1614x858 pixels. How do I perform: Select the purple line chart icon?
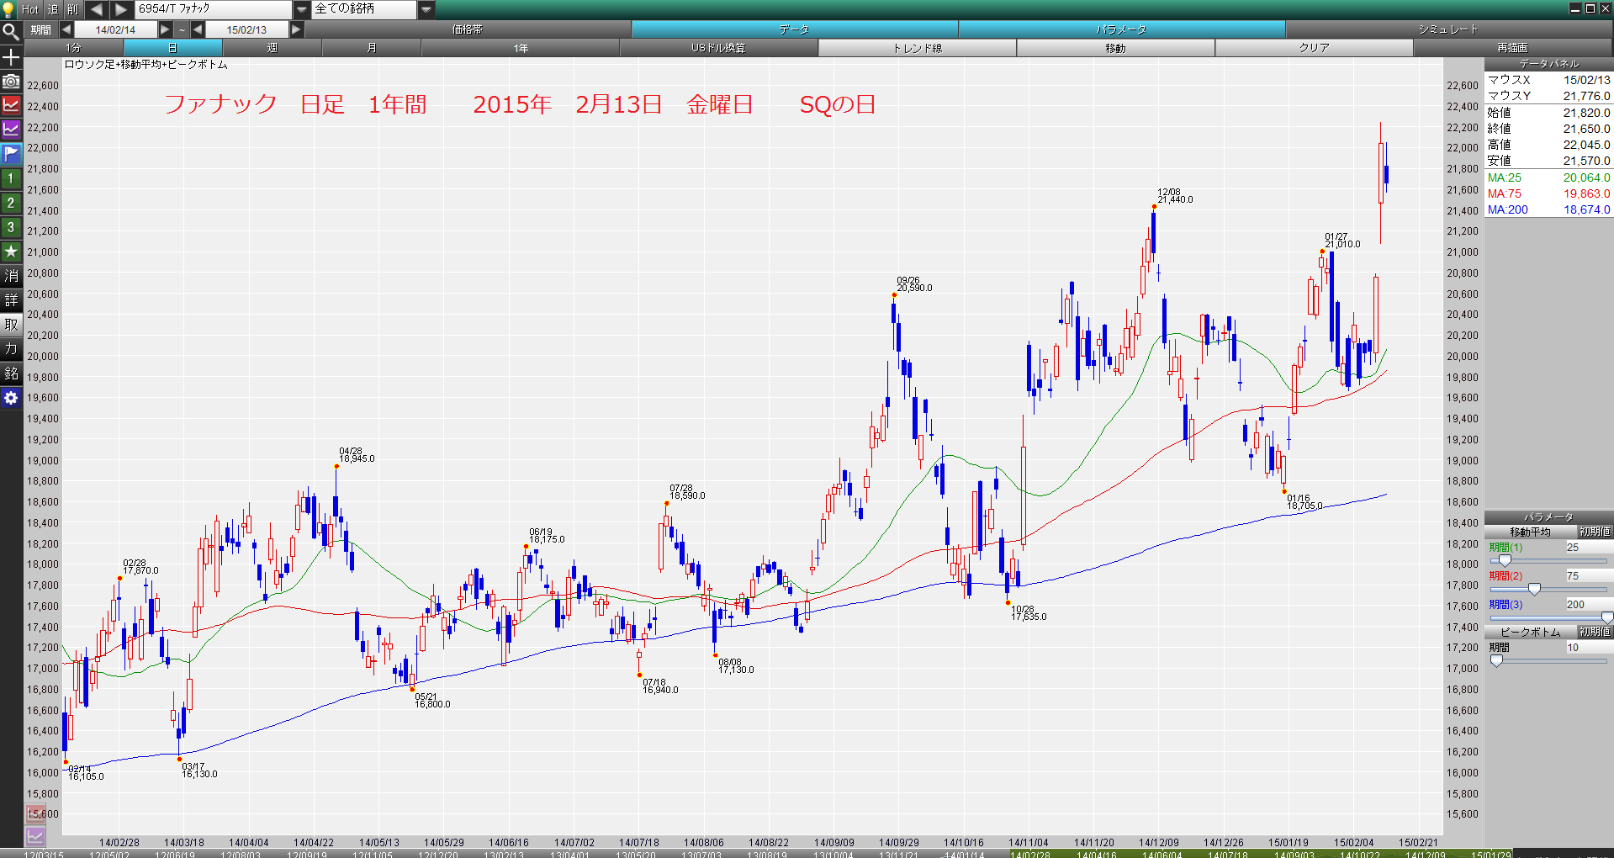11,130
